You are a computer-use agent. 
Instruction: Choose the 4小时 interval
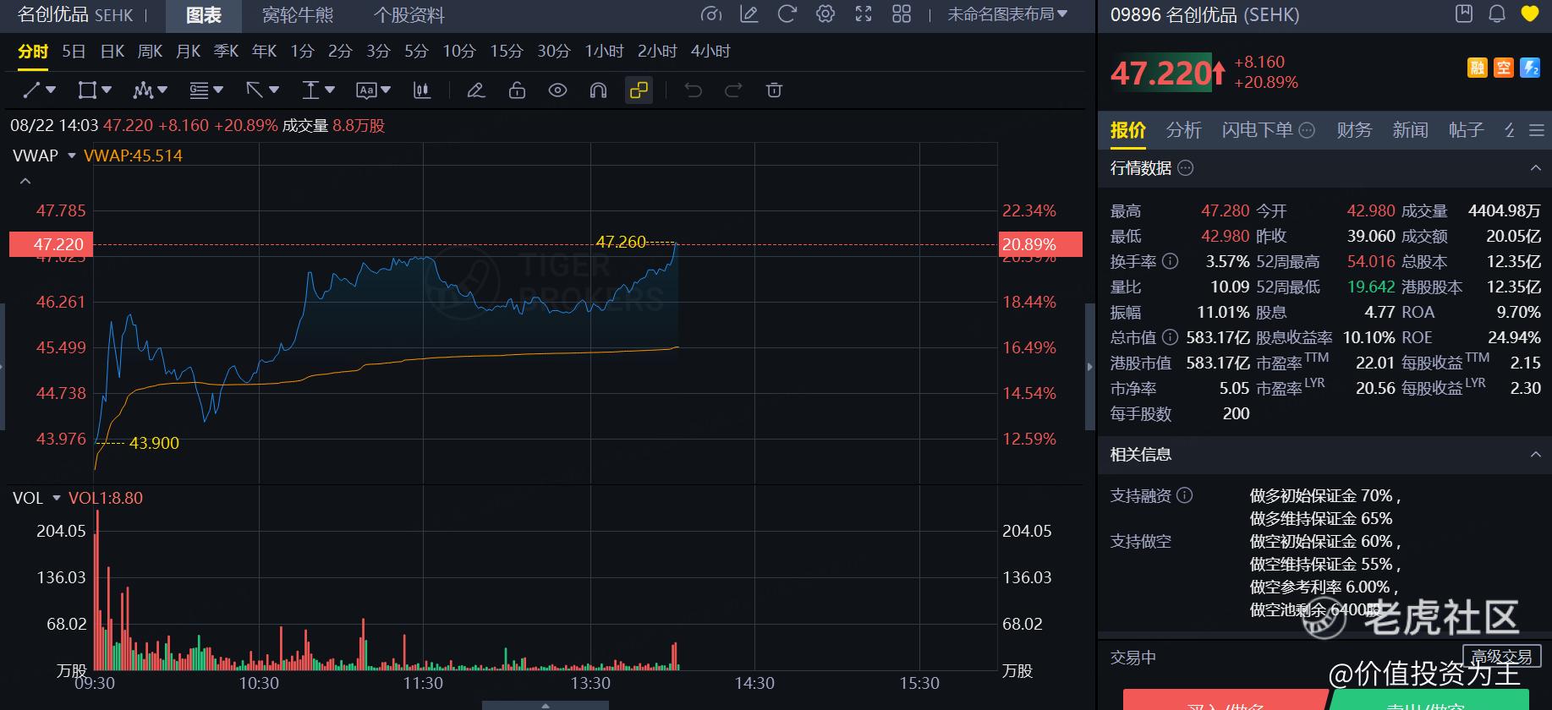[x=710, y=52]
